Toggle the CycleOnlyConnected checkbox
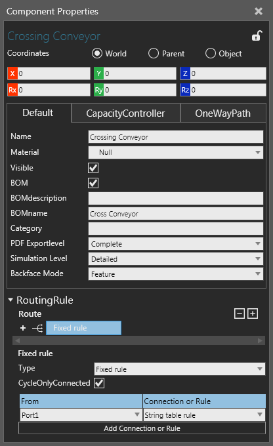The height and width of the screenshot is (446, 273). point(99,383)
